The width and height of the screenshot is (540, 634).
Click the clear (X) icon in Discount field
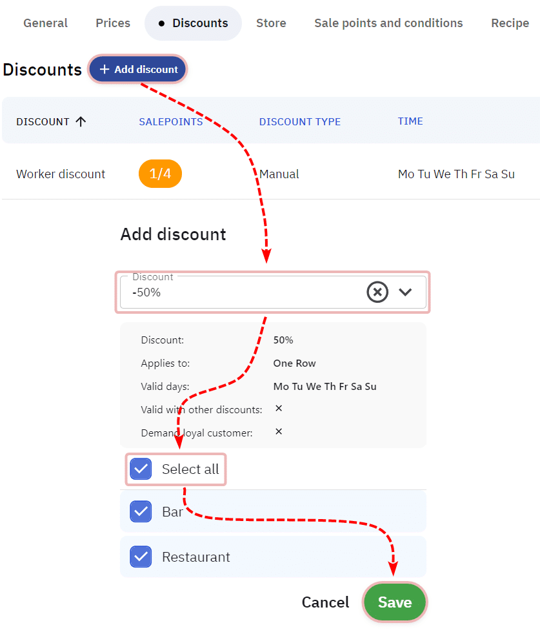(x=377, y=292)
